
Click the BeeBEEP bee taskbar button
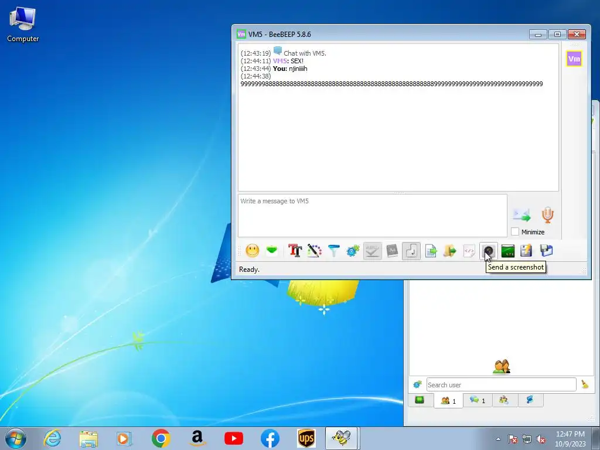pyautogui.click(x=342, y=438)
